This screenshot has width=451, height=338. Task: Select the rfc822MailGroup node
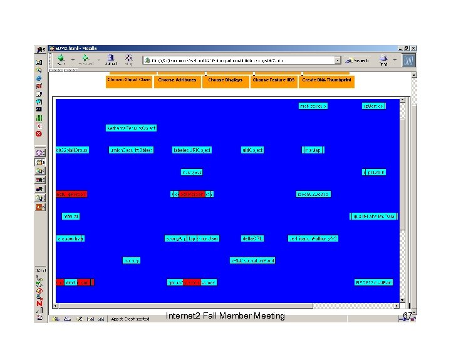pyautogui.click(x=72, y=150)
